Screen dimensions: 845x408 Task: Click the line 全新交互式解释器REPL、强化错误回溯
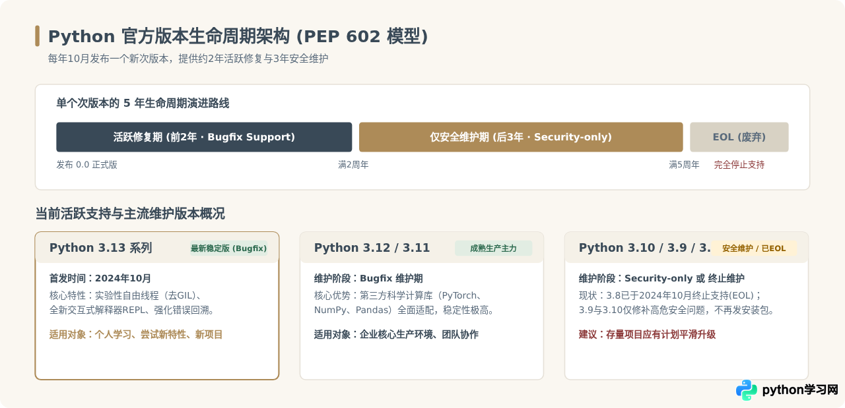click(x=133, y=310)
